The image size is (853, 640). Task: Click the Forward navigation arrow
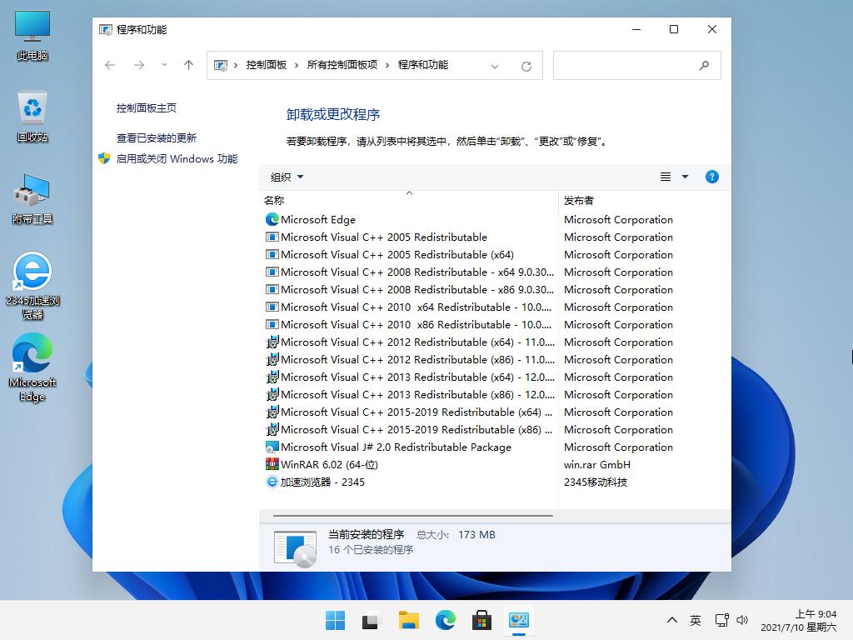(x=139, y=65)
